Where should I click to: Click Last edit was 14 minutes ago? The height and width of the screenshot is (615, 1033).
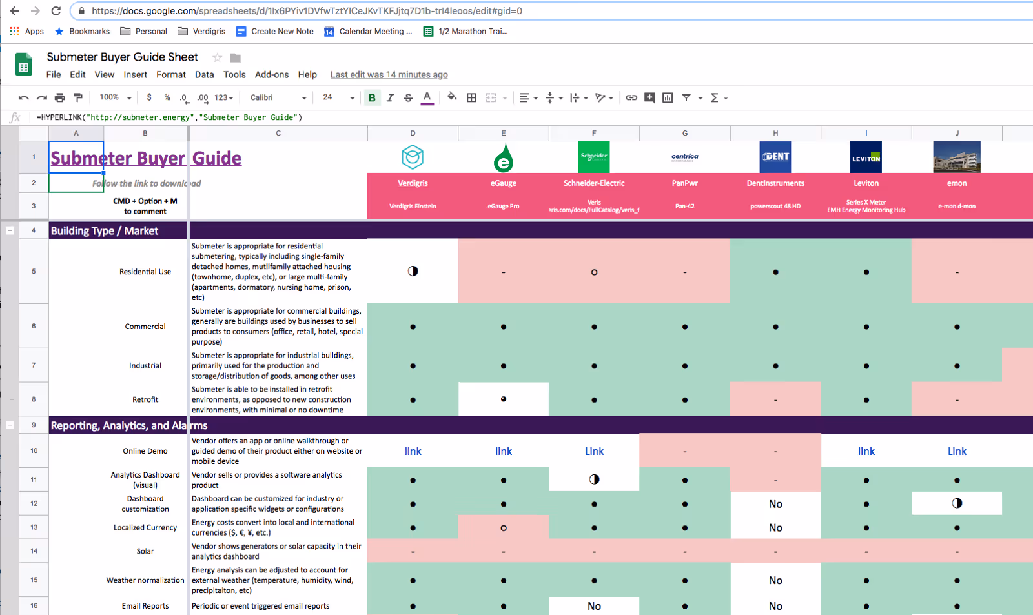tap(389, 75)
